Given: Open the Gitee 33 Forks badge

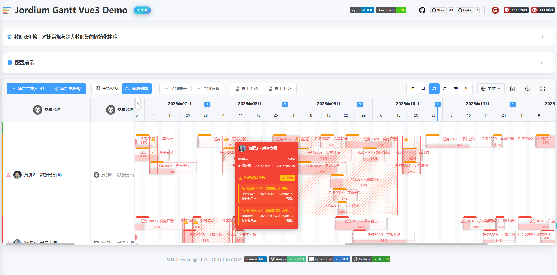Looking at the screenshot, I should tap(543, 10).
